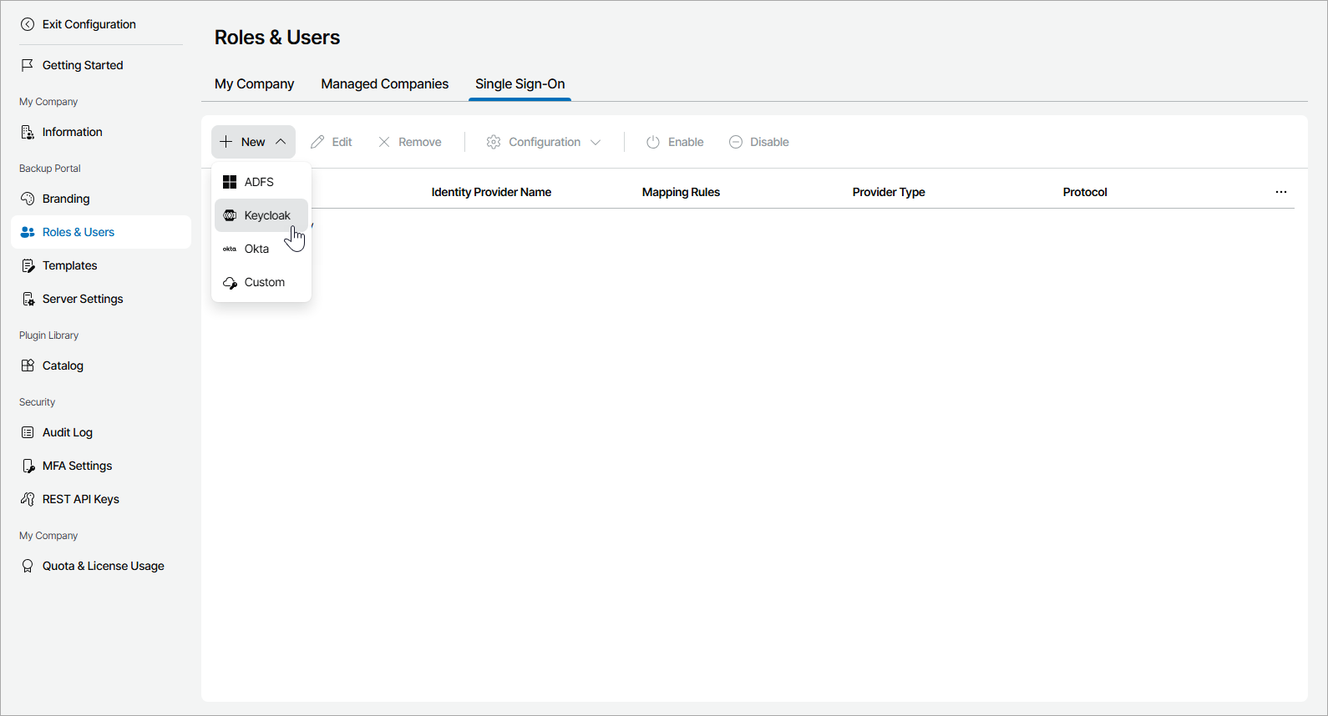Select the Custom provider option
This screenshot has width=1328, height=716.
tap(264, 282)
